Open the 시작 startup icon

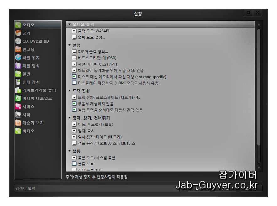[x=18, y=114]
